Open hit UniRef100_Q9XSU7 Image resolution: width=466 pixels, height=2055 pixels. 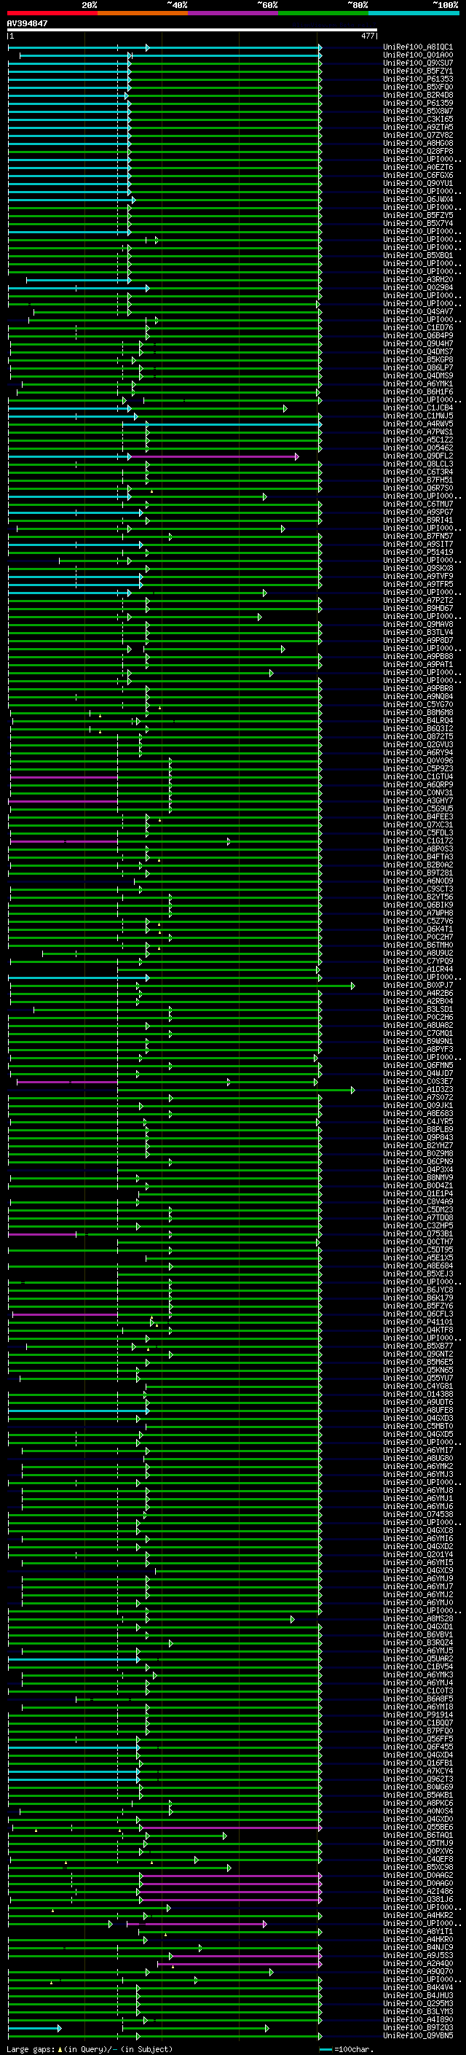coord(418,63)
